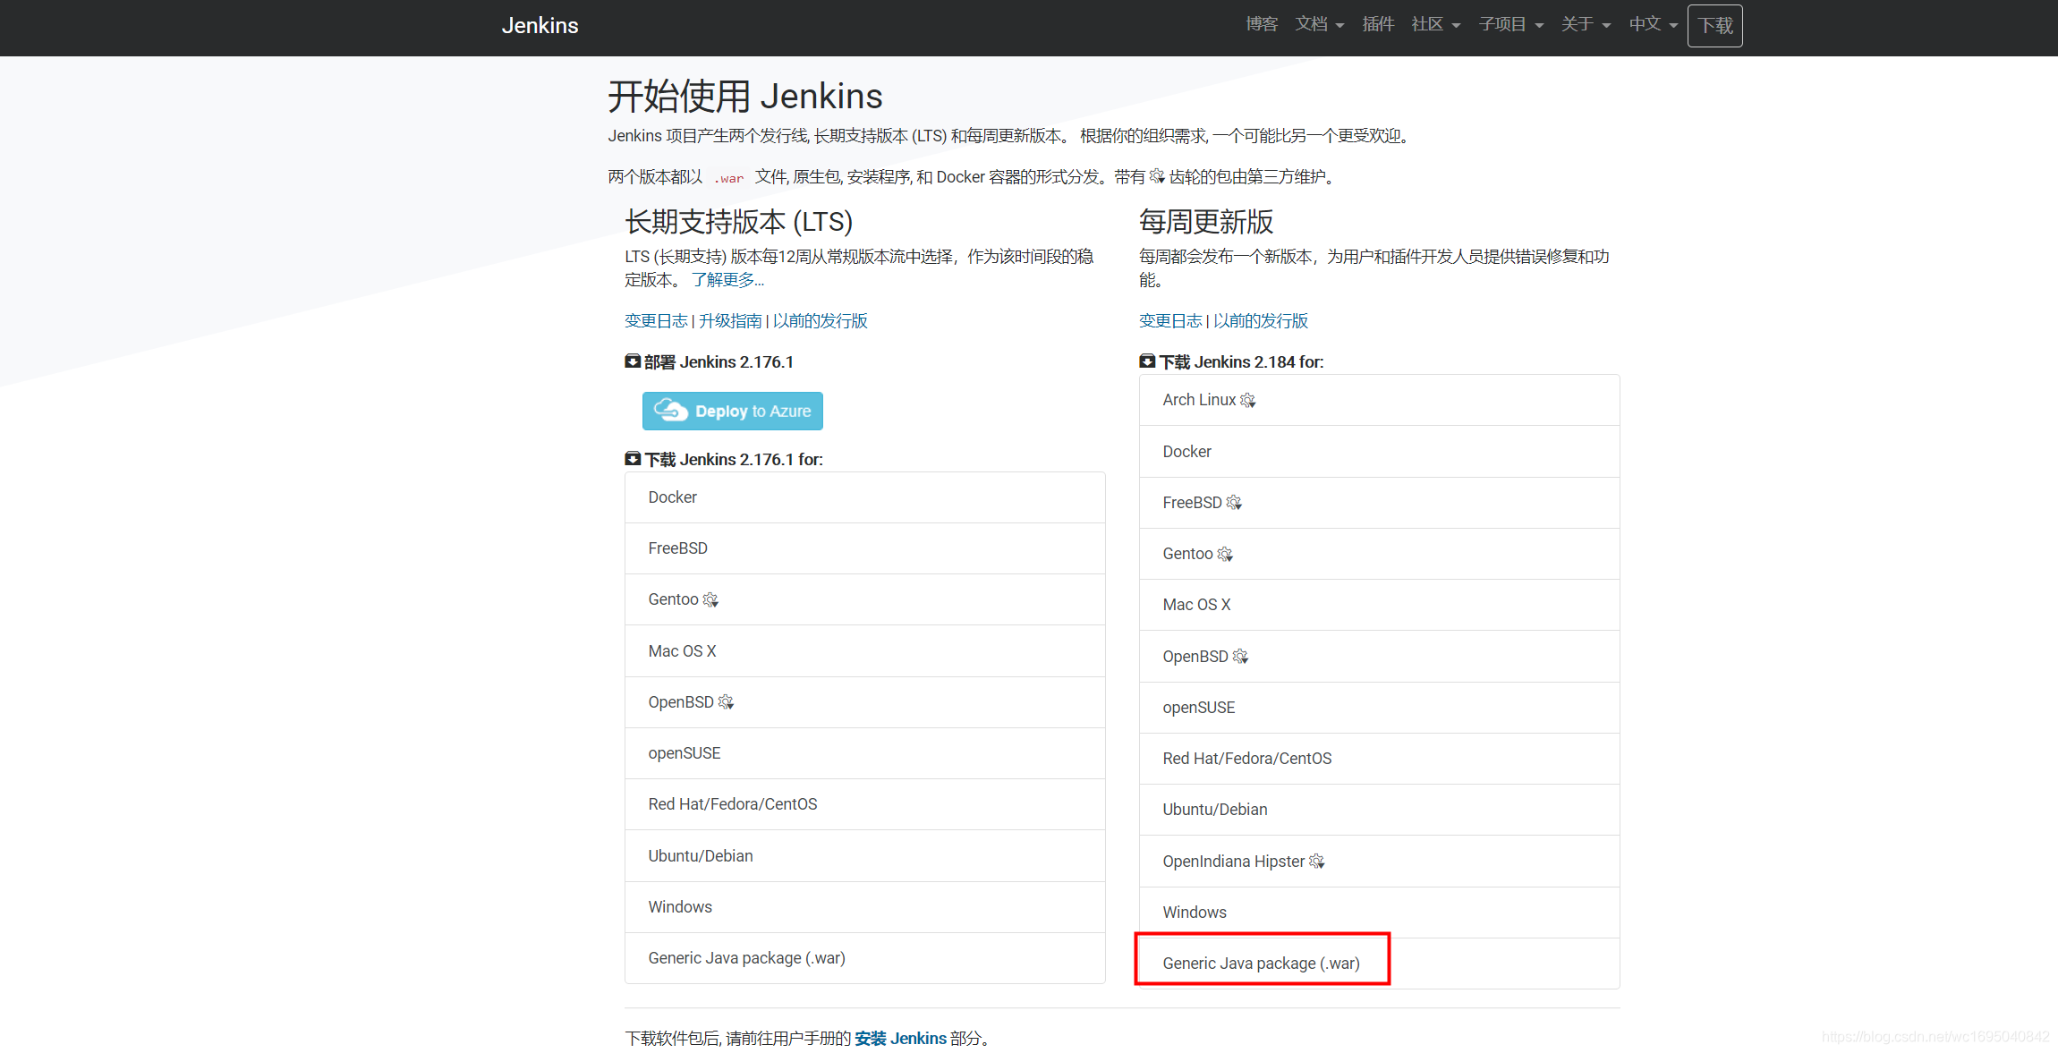The width and height of the screenshot is (2058, 1053).
Task: Expand the 社区 navigation menu
Action: tap(1436, 24)
